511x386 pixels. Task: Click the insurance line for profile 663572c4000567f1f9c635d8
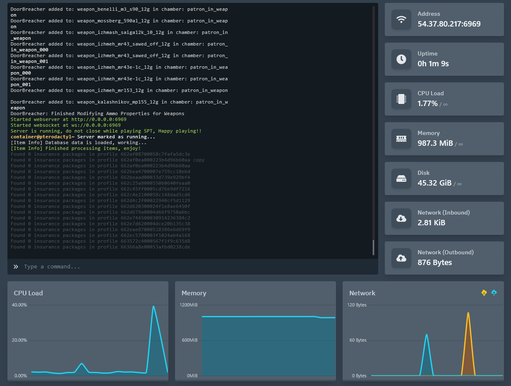click(100, 241)
